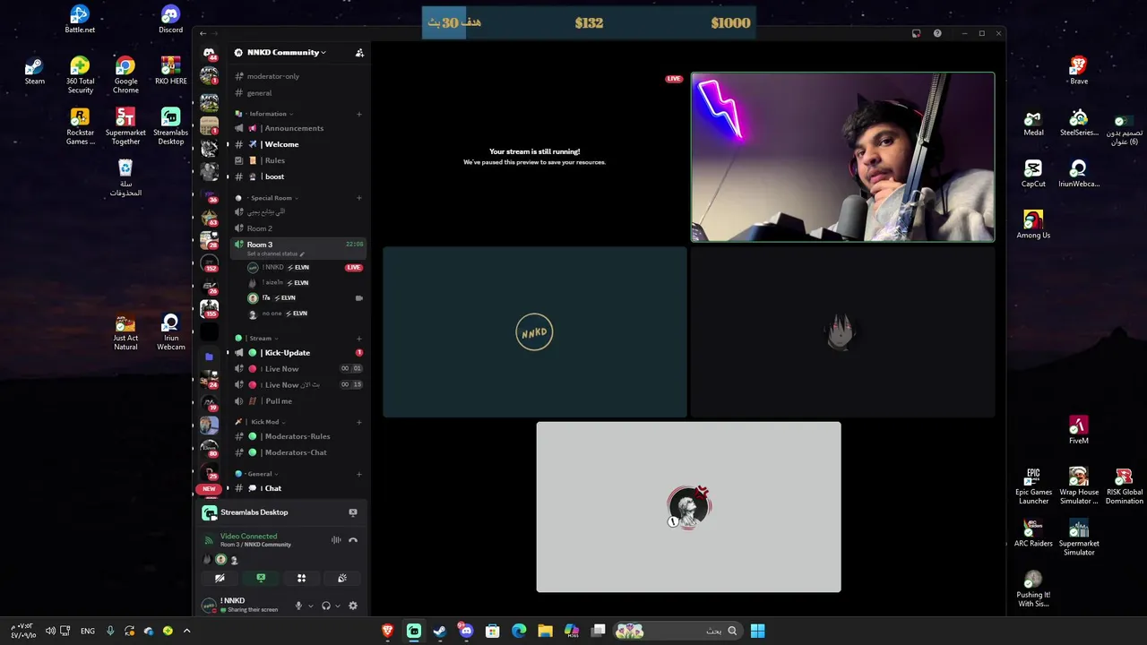The height and width of the screenshot is (645, 1147).
Task: Collapse the Kick Mod category
Action: tap(267, 422)
